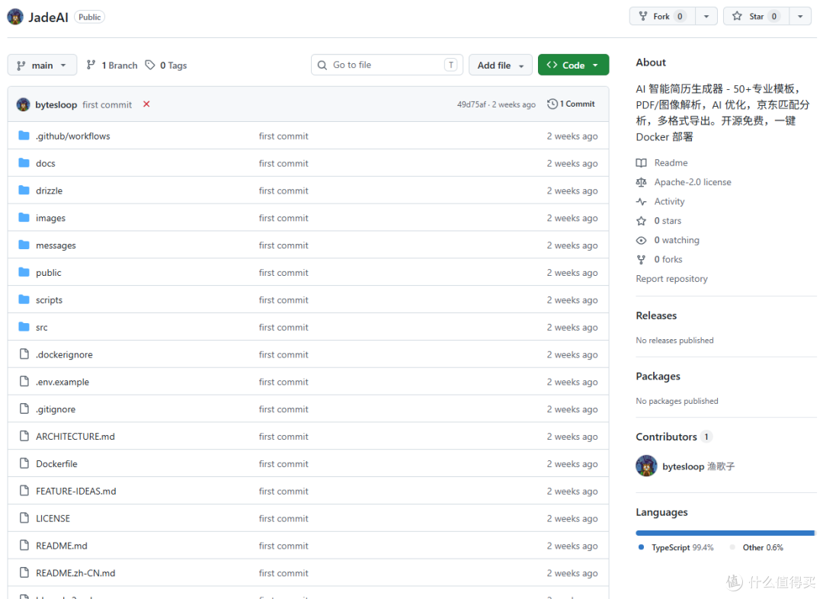Click the public folder icon
Image resolution: width=823 pixels, height=599 pixels.
click(x=24, y=272)
